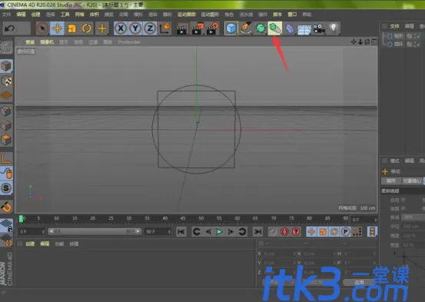Go to end of animation
This screenshot has width=425, height=302.
pos(257,232)
